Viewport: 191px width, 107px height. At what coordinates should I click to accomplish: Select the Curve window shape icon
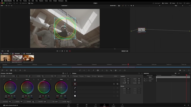point(75,92)
